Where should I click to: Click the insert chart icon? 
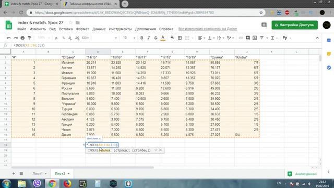[x=255, y=38]
